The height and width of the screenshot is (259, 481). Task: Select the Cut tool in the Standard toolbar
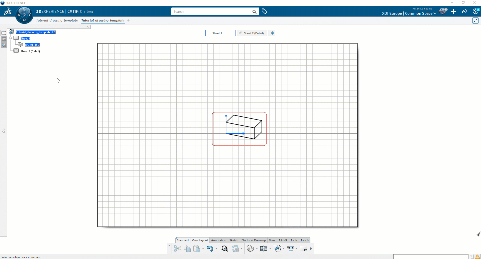177,248
